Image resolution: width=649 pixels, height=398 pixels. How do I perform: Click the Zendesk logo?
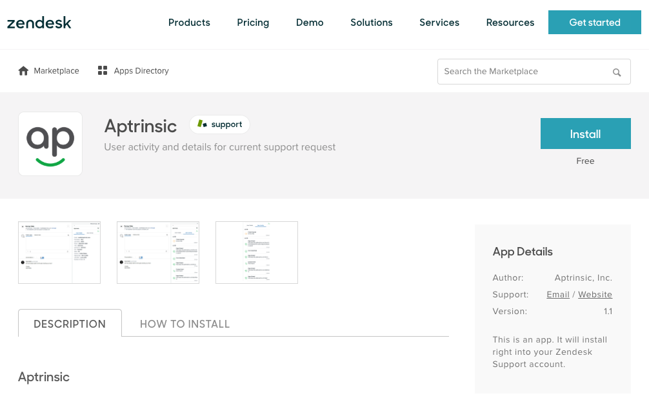(39, 23)
